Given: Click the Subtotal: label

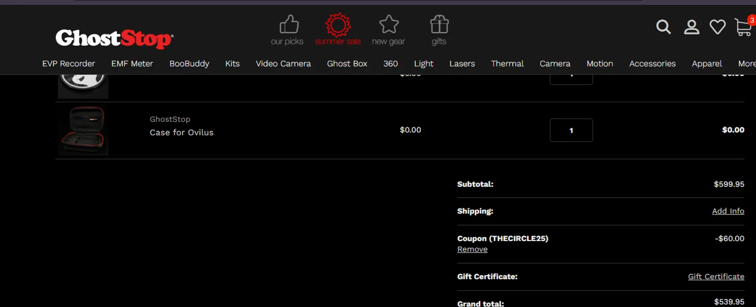Looking at the screenshot, I should tap(475, 184).
